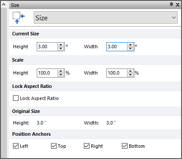Increase Scale Width with the up arrow
This screenshot has width=182, height=159.
click(x=131, y=71)
